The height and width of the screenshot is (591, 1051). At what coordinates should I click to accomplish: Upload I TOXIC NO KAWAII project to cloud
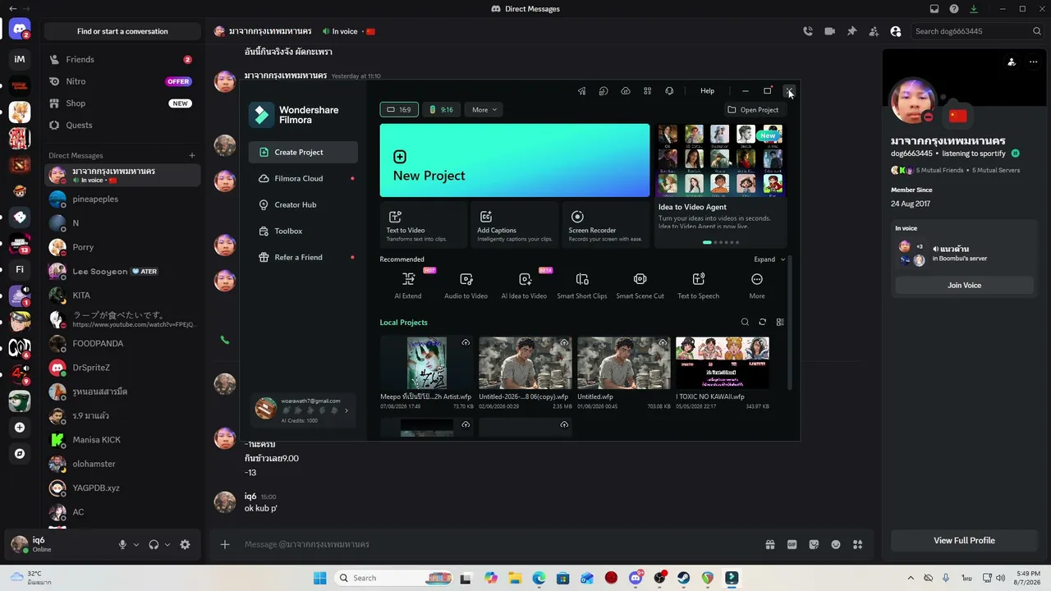point(761,343)
